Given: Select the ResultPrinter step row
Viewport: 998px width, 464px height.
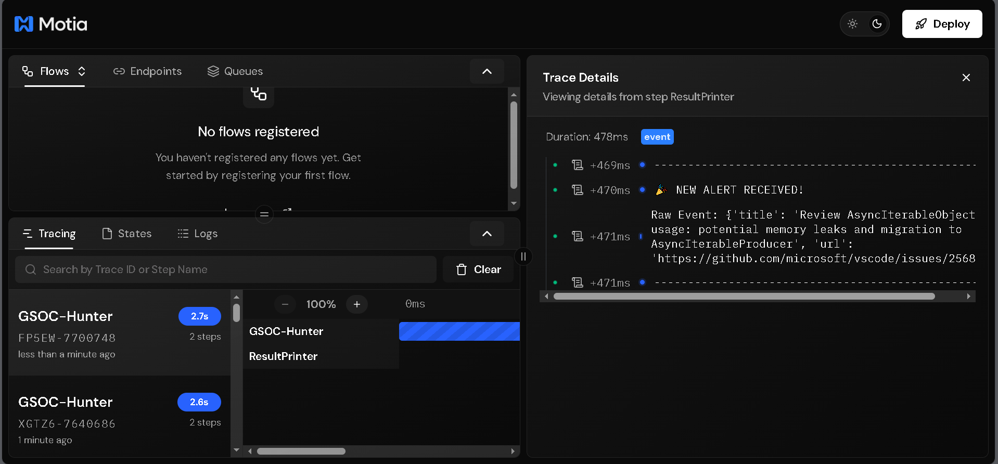Looking at the screenshot, I should [x=321, y=356].
